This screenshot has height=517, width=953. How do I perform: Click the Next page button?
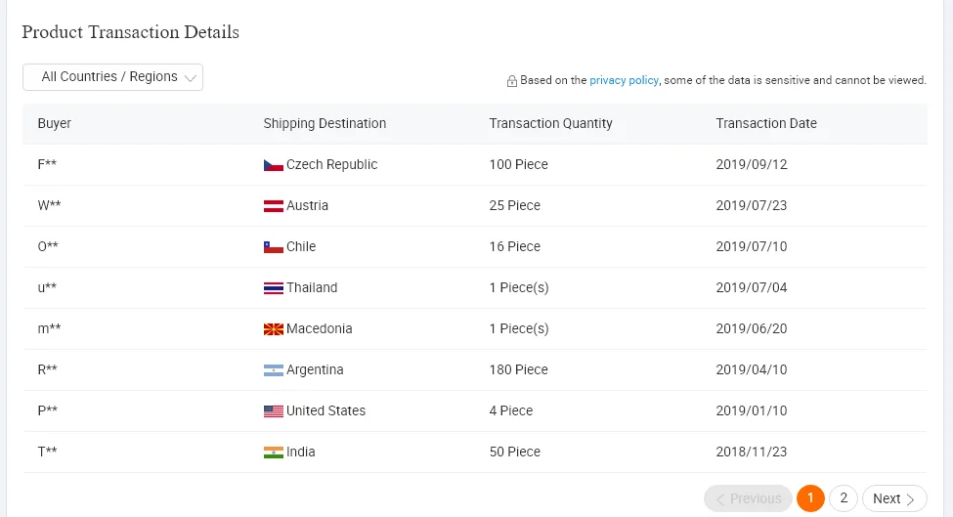(x=894, y=498)
